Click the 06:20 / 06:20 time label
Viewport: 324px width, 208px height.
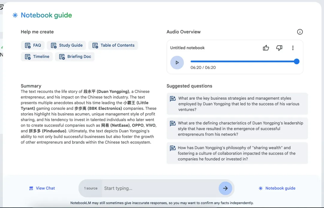tap(203, 68)
